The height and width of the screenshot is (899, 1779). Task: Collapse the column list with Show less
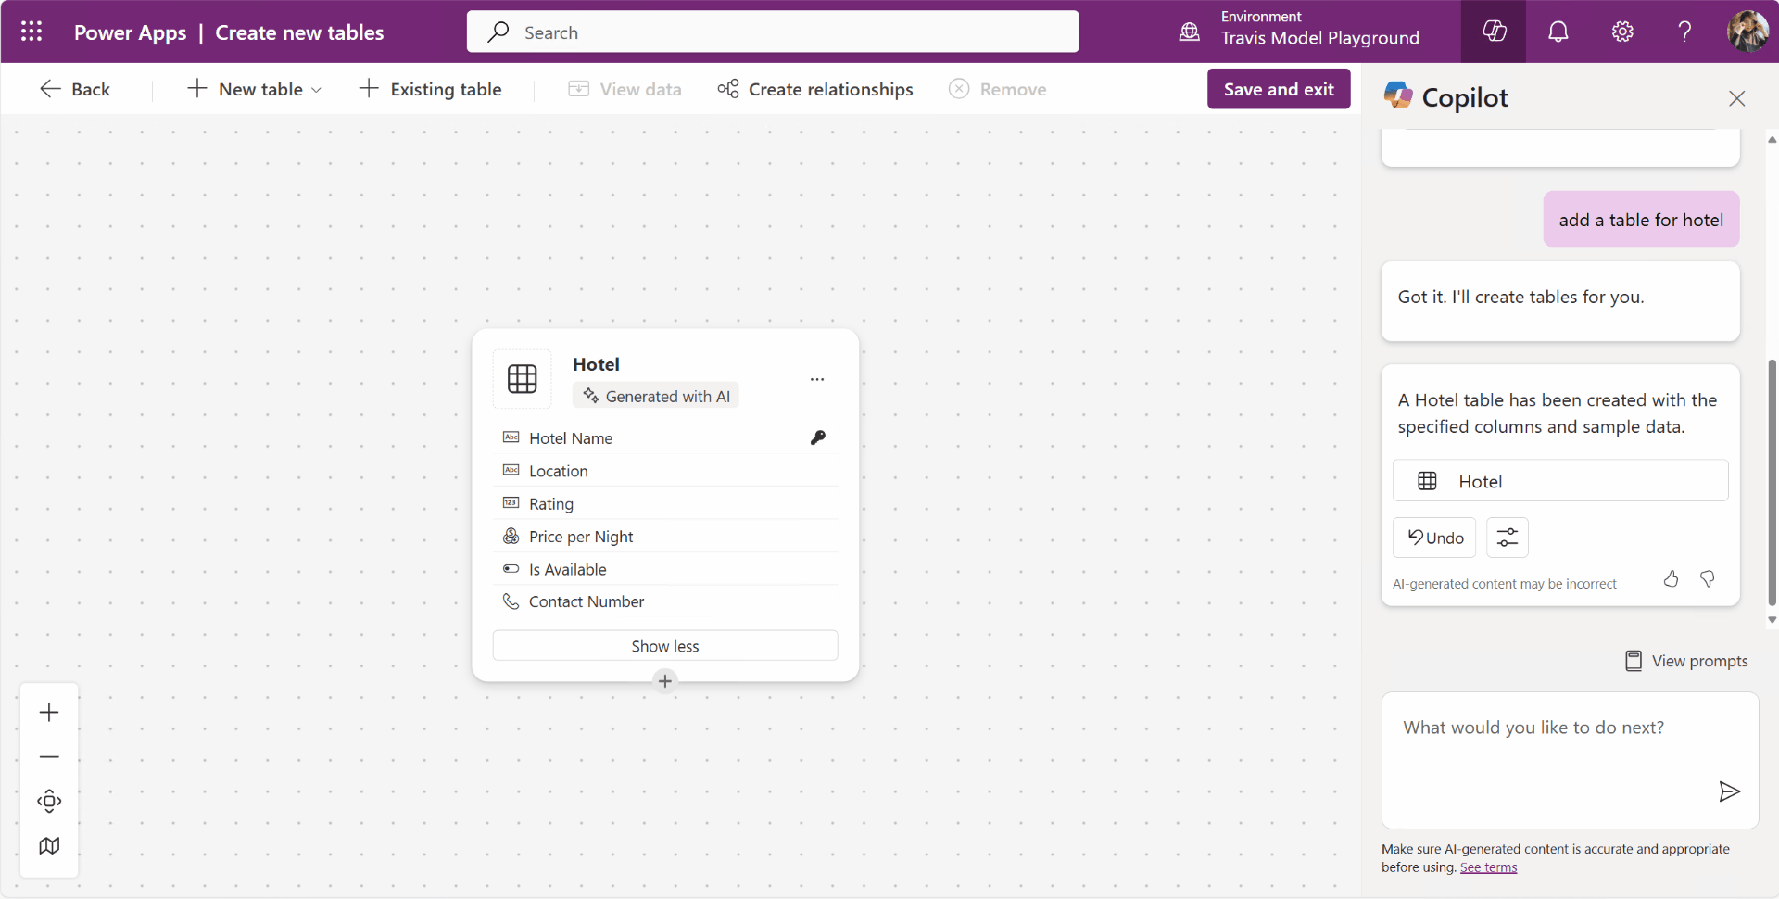[665, 645]
